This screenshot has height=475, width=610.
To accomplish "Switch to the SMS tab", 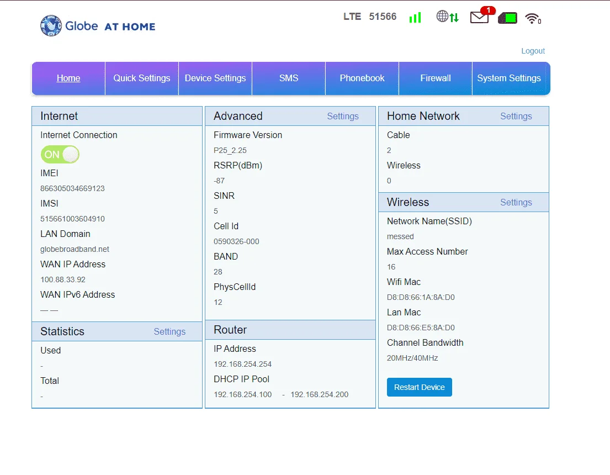I will click(x=289, y=78).
